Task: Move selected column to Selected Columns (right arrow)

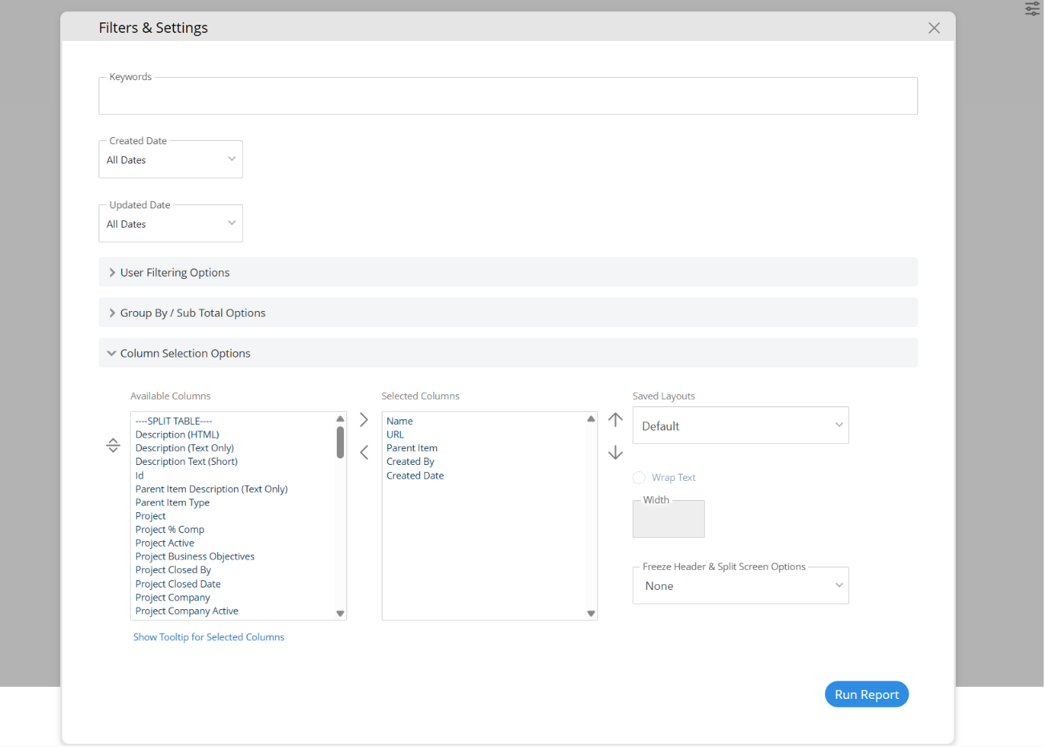Action: click(364, 420)
